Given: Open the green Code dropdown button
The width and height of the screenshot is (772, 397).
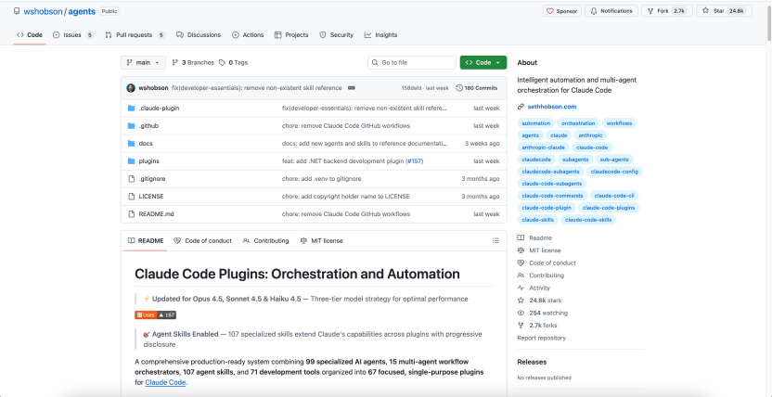Looking at the screenshot, I should [482, 62].
